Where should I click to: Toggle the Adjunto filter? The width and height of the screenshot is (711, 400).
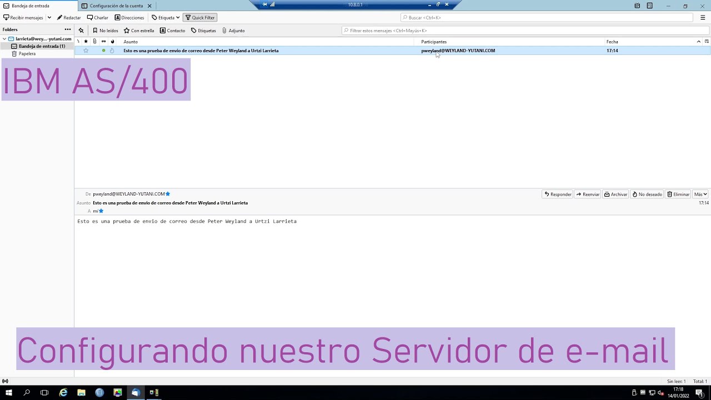coord(233,31)
